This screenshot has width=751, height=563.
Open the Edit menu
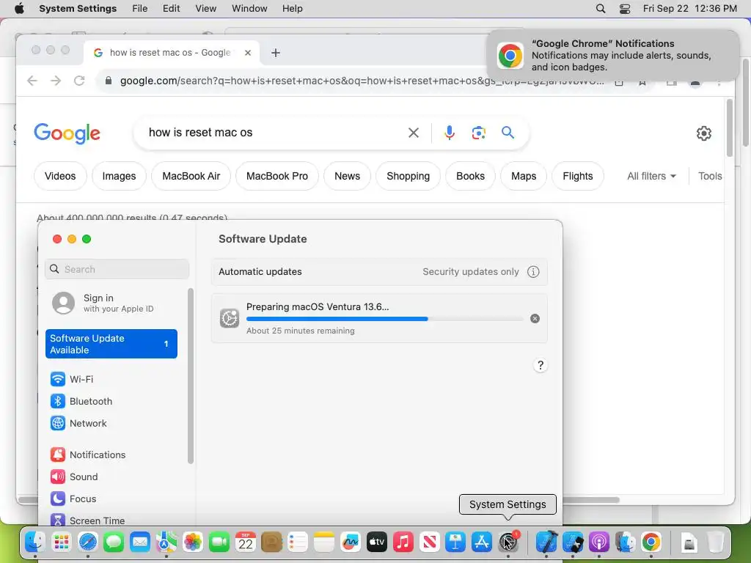coord(171,9)
